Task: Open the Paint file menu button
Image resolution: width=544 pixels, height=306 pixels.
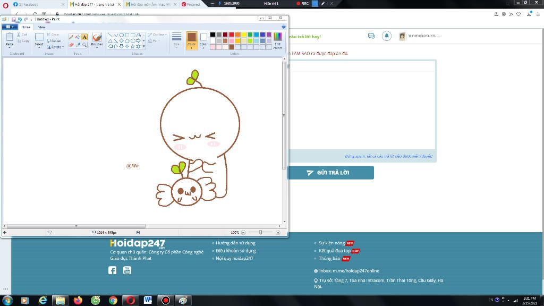Action: click(x=10, y=27)
